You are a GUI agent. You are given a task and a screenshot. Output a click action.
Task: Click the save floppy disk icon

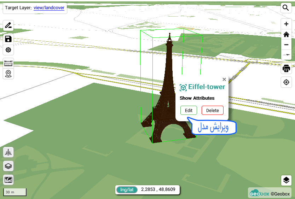click(8, 39)
